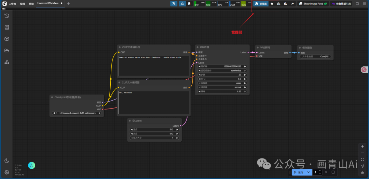Click the bookmark icon in top toolbar
The image size is (369, 179).
pos(189,3)
